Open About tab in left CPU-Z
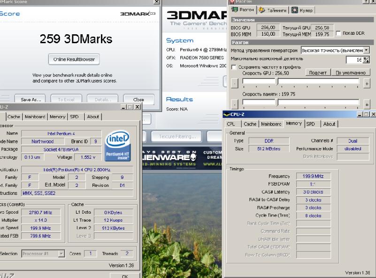 tap(93, 116)
